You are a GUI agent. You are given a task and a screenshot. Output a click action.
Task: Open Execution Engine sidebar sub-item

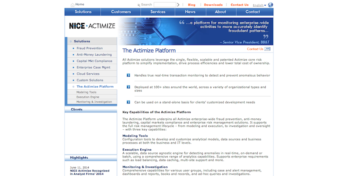88,97
